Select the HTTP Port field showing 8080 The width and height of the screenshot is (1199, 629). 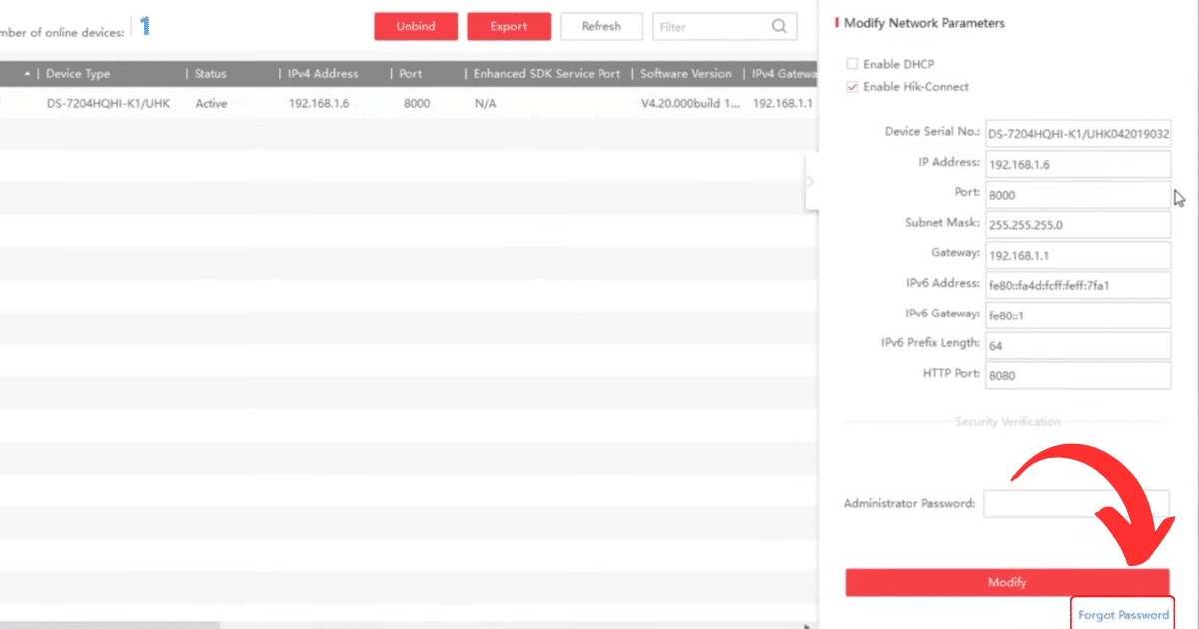click(1077, 376)
